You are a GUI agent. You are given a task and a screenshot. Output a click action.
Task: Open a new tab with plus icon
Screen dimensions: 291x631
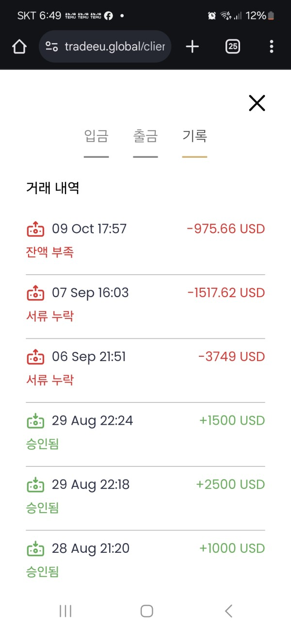tap(193, 47)
